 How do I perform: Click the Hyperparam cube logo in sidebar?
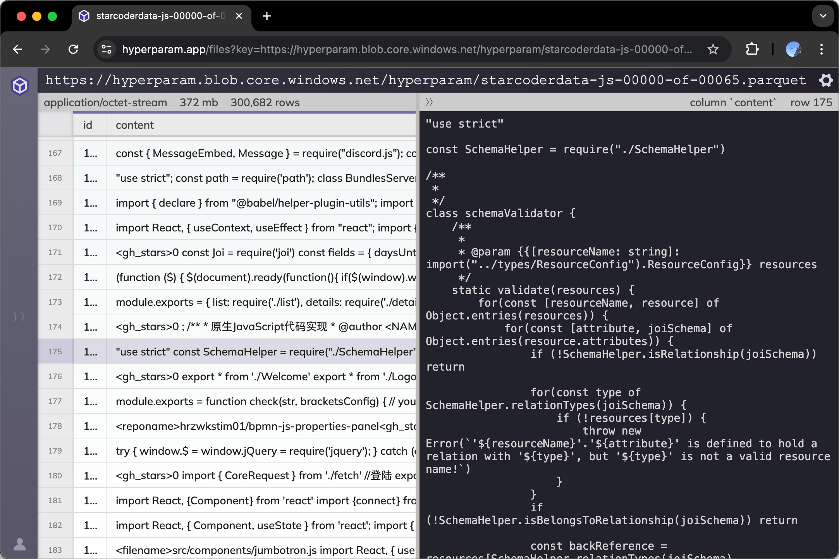pyautogui.click(x=20, y=86)
